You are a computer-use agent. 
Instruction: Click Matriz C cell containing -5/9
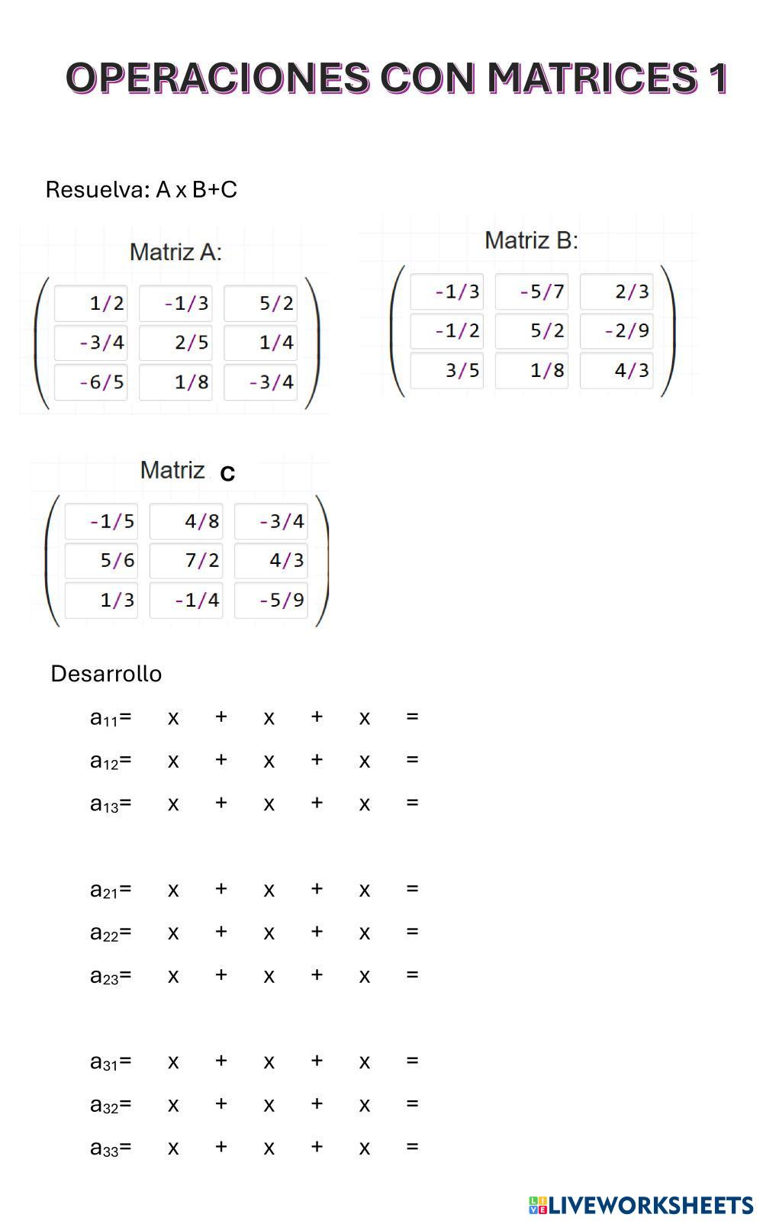(x=271, y=601)
